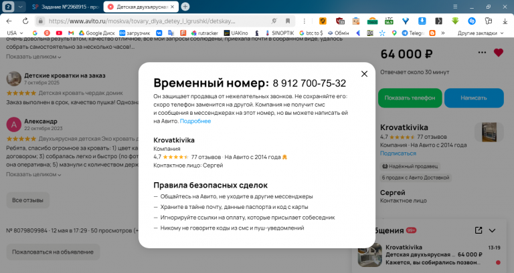Click the blue 'Написать' button

[474, 97]
